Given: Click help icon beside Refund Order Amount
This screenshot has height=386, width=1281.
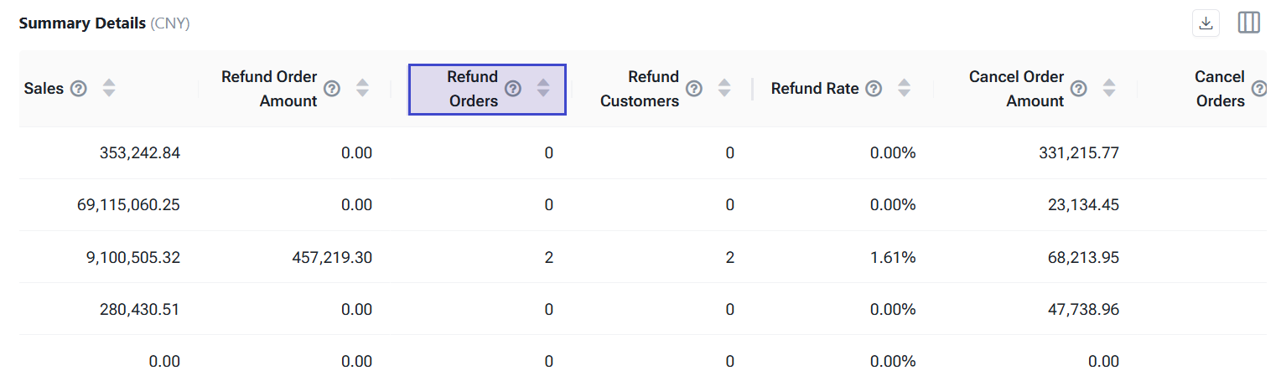Looking at the screenshot, I should [x=332, y=89].
